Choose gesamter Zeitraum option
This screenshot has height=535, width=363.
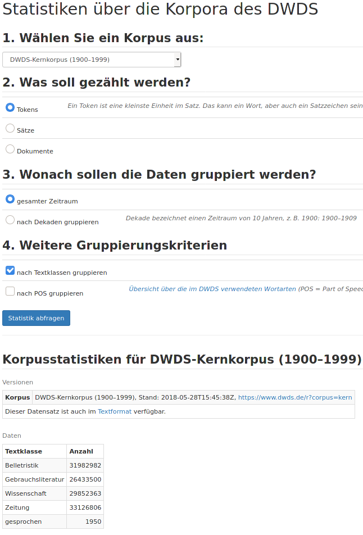click(x=10, y=200)
